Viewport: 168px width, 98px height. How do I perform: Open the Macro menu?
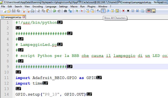(x=74, y=7)
